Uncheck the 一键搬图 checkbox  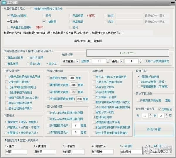coord(44,21)
